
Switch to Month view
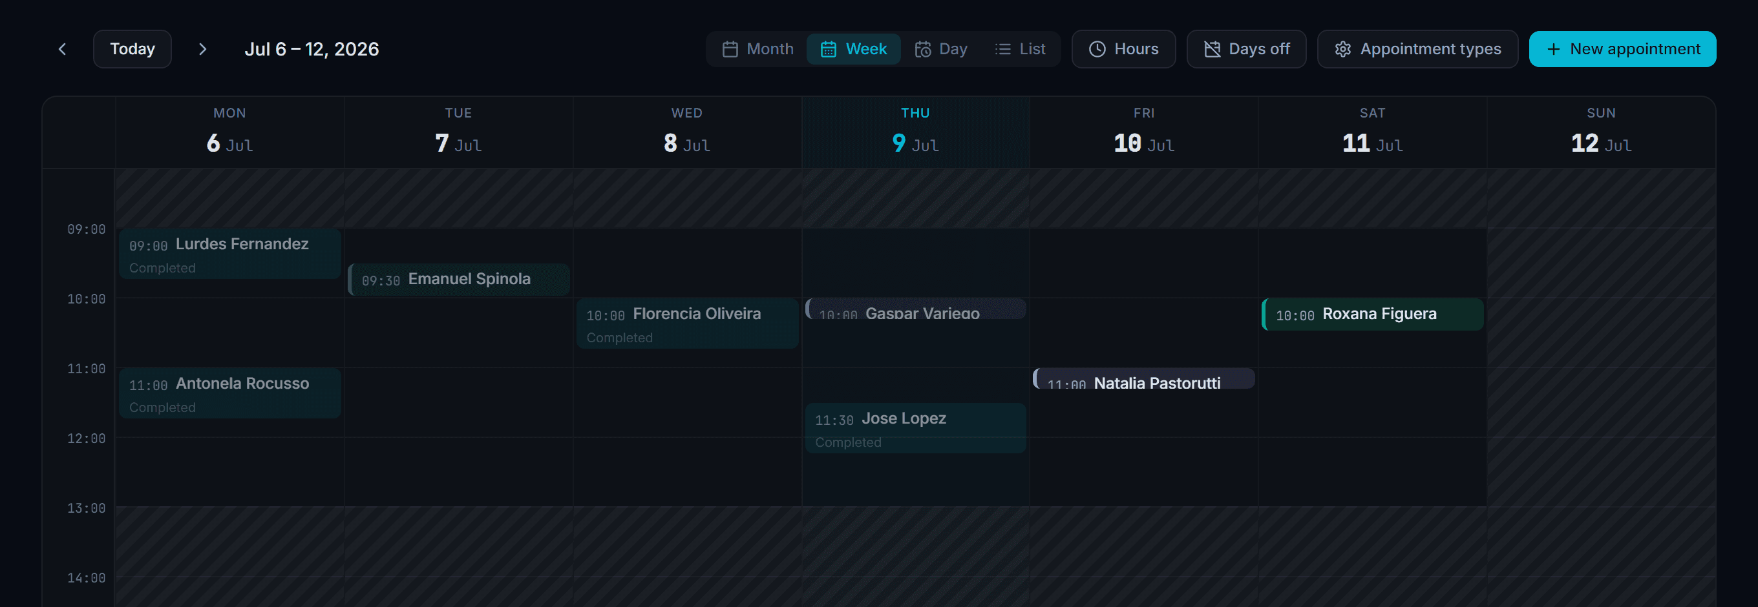coord(757,49)
